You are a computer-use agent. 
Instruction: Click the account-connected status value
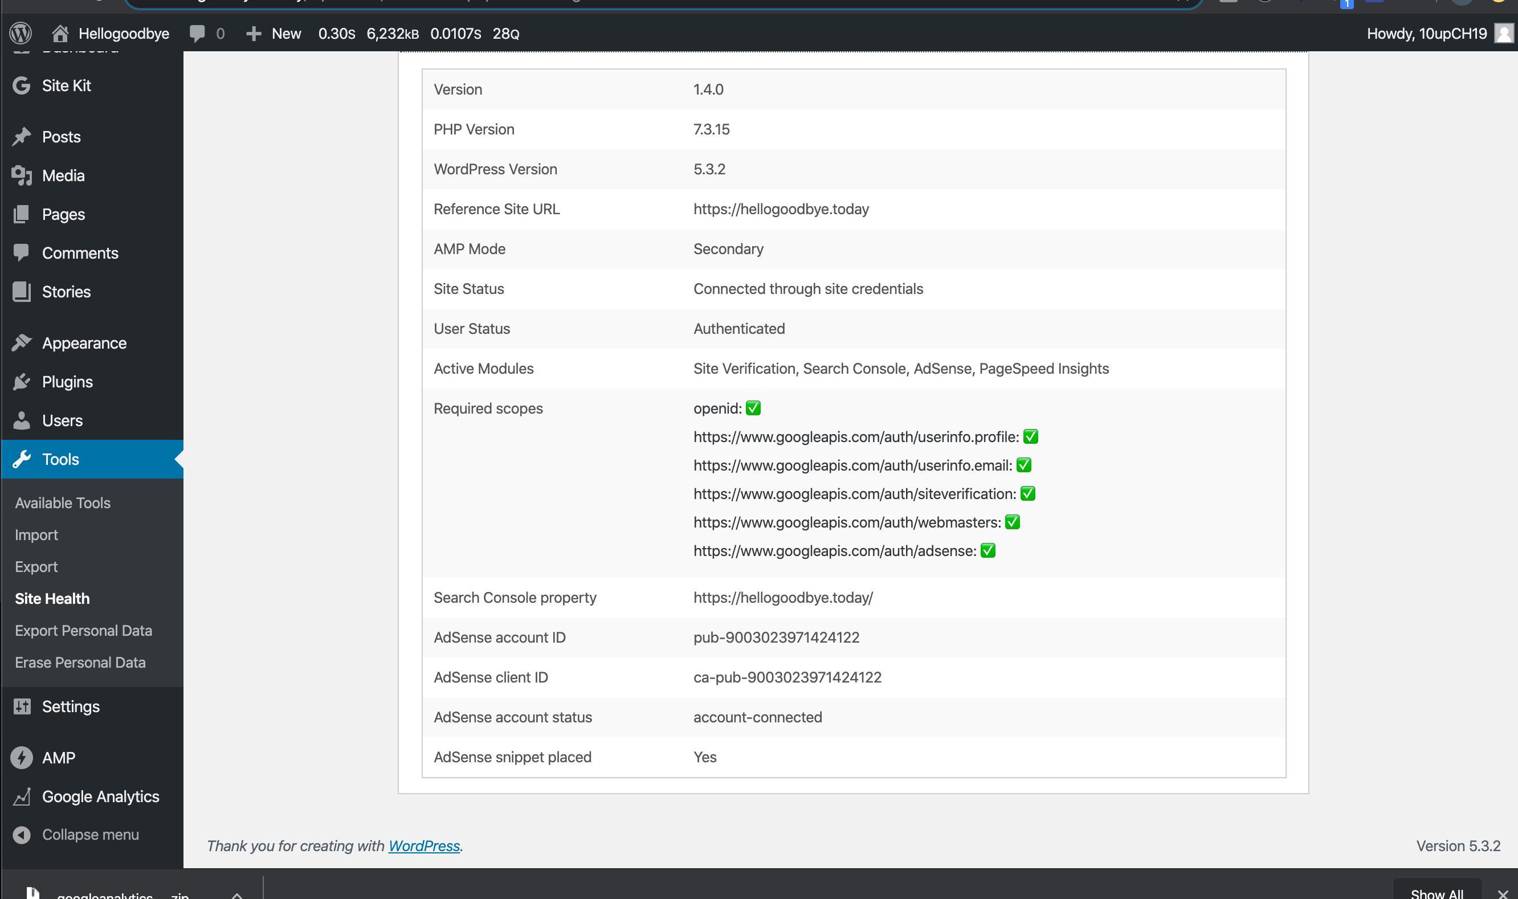pos(757,717)
